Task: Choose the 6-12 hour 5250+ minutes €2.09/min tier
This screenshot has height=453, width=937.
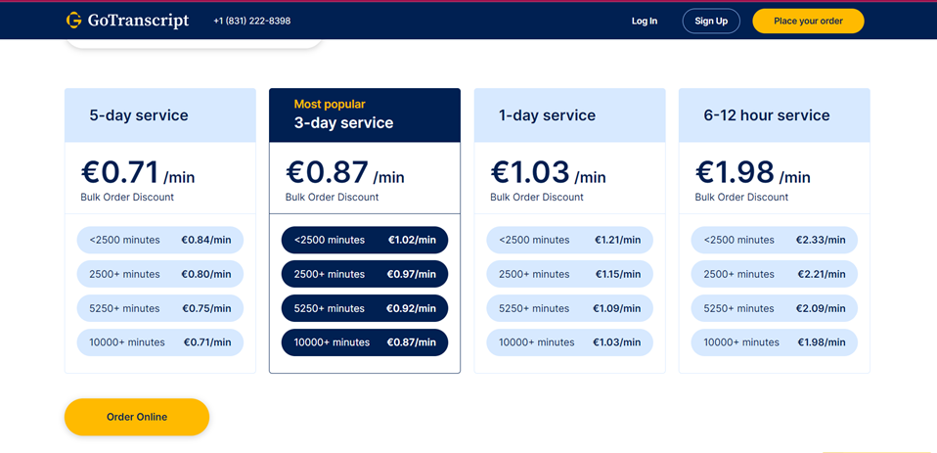Action: [x=774, y=308]
